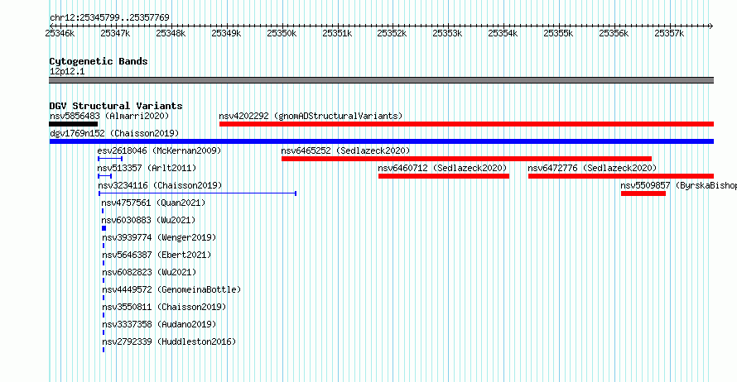
Task: Select the blue dgv1769n152 variant bar
Action: click(382, 141)
